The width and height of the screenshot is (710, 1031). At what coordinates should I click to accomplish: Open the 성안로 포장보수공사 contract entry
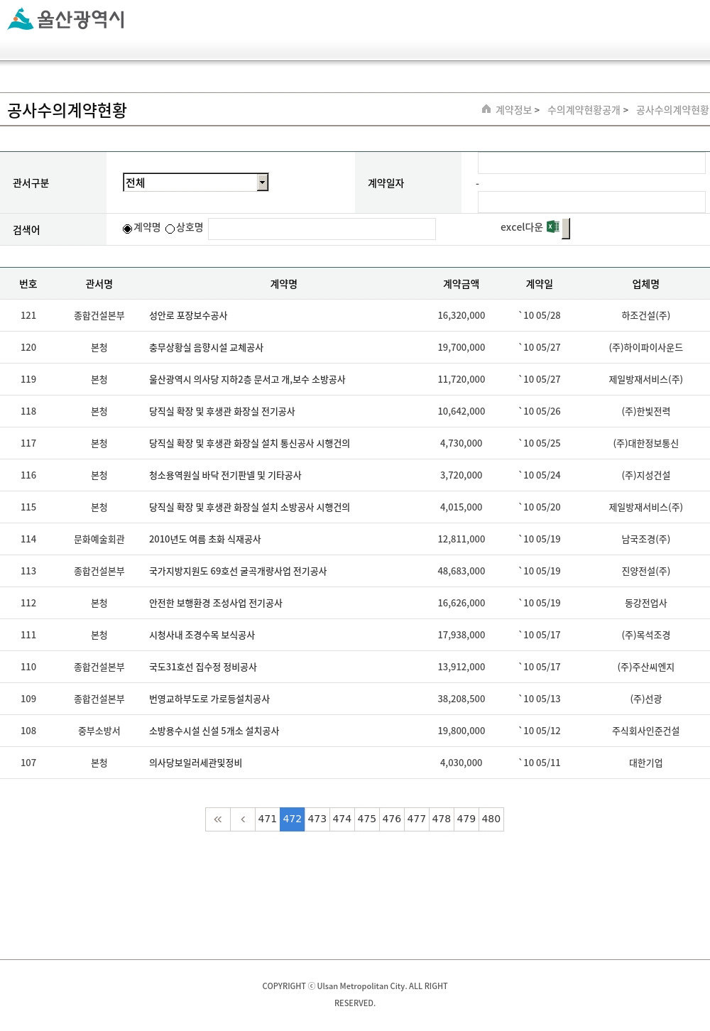point(188,315)
